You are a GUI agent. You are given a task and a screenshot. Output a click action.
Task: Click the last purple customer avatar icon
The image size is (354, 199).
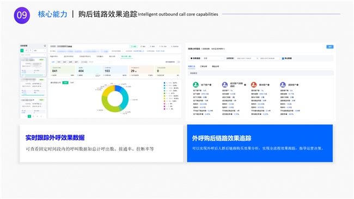283,85
